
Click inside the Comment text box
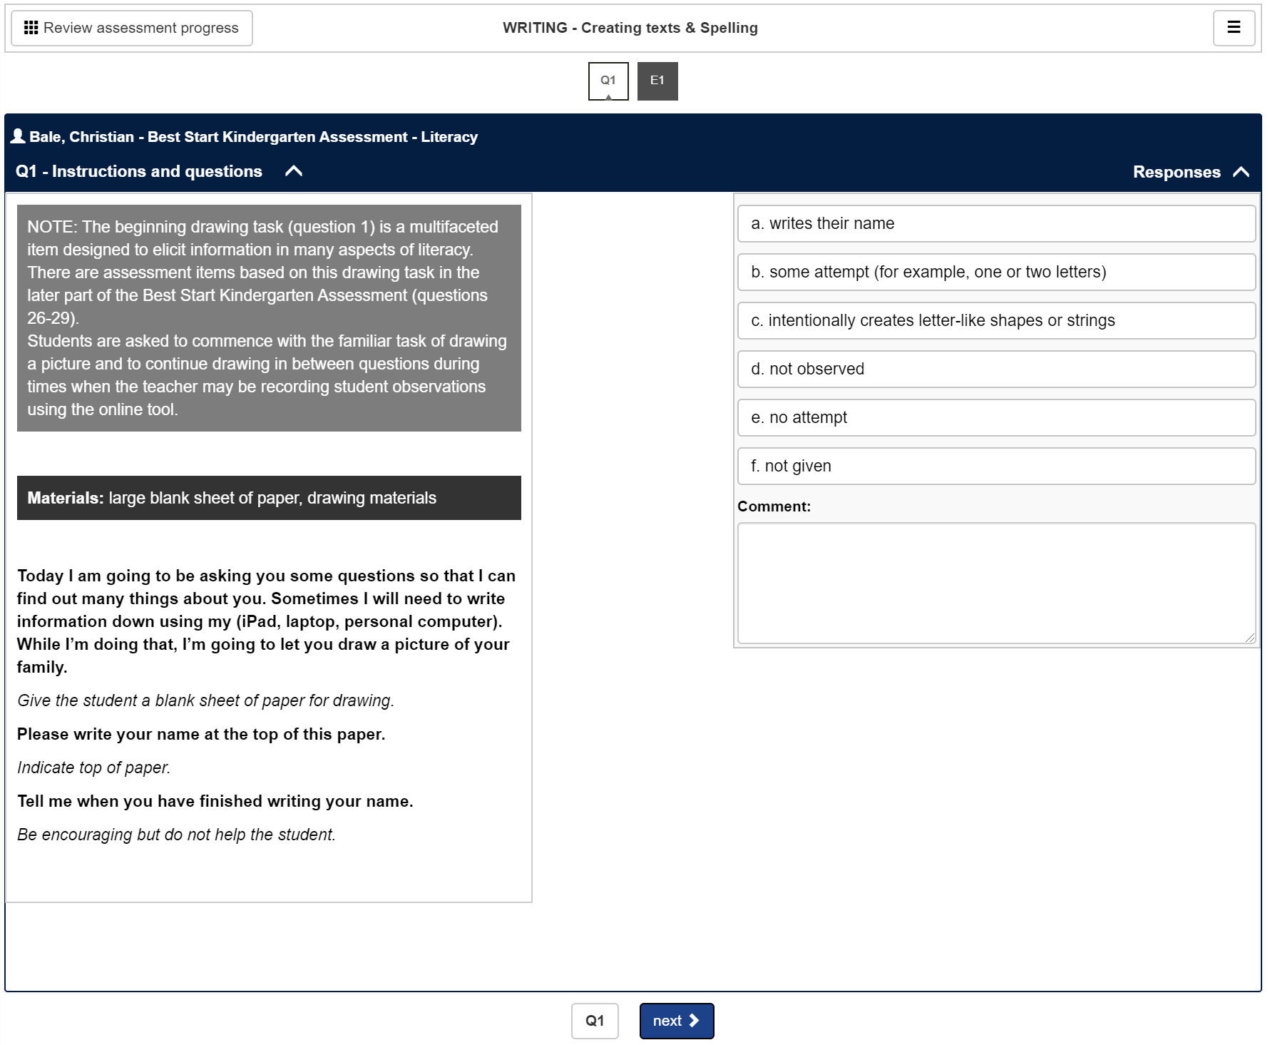tap(995, 581)
